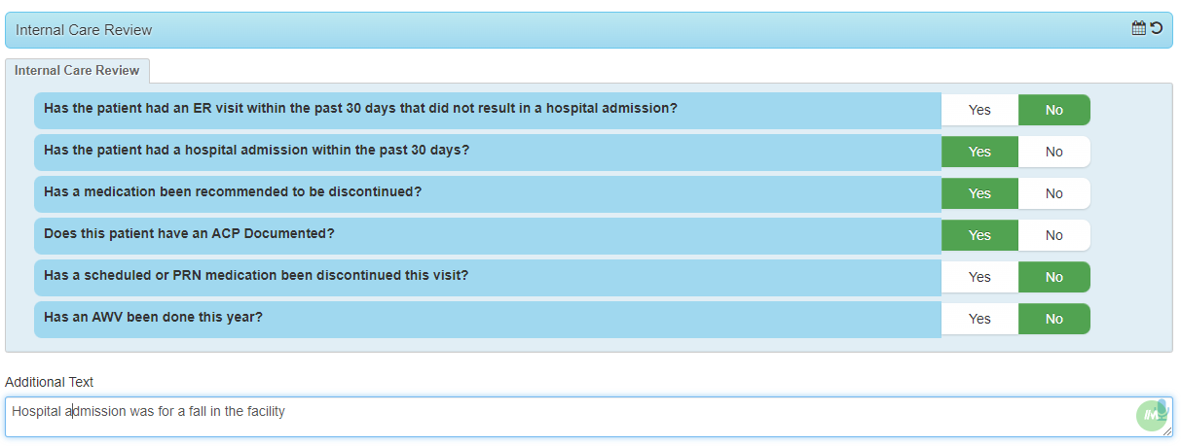
Task: Select No for PRN medication discontinued this visit
Action: pos(1054,277)
